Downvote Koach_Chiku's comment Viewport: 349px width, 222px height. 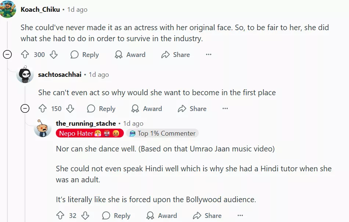(54, 55)
